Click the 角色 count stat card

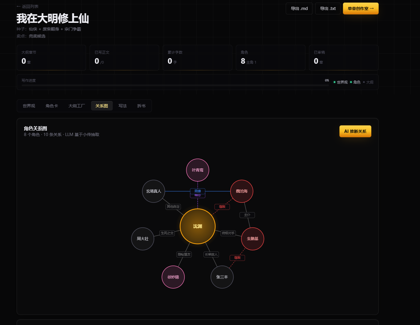(271, 58)
